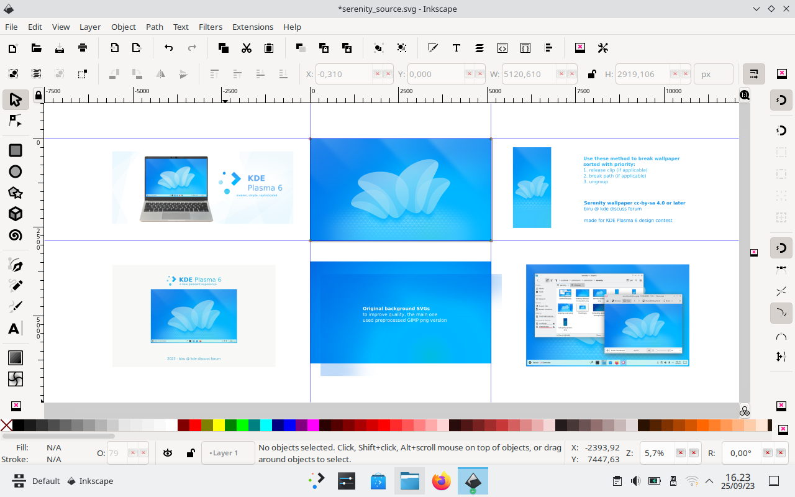The width and height of the screenshot is (795, 497).
Task: Open the Align and Distribute dialog
Action: [x=548, y=48]
